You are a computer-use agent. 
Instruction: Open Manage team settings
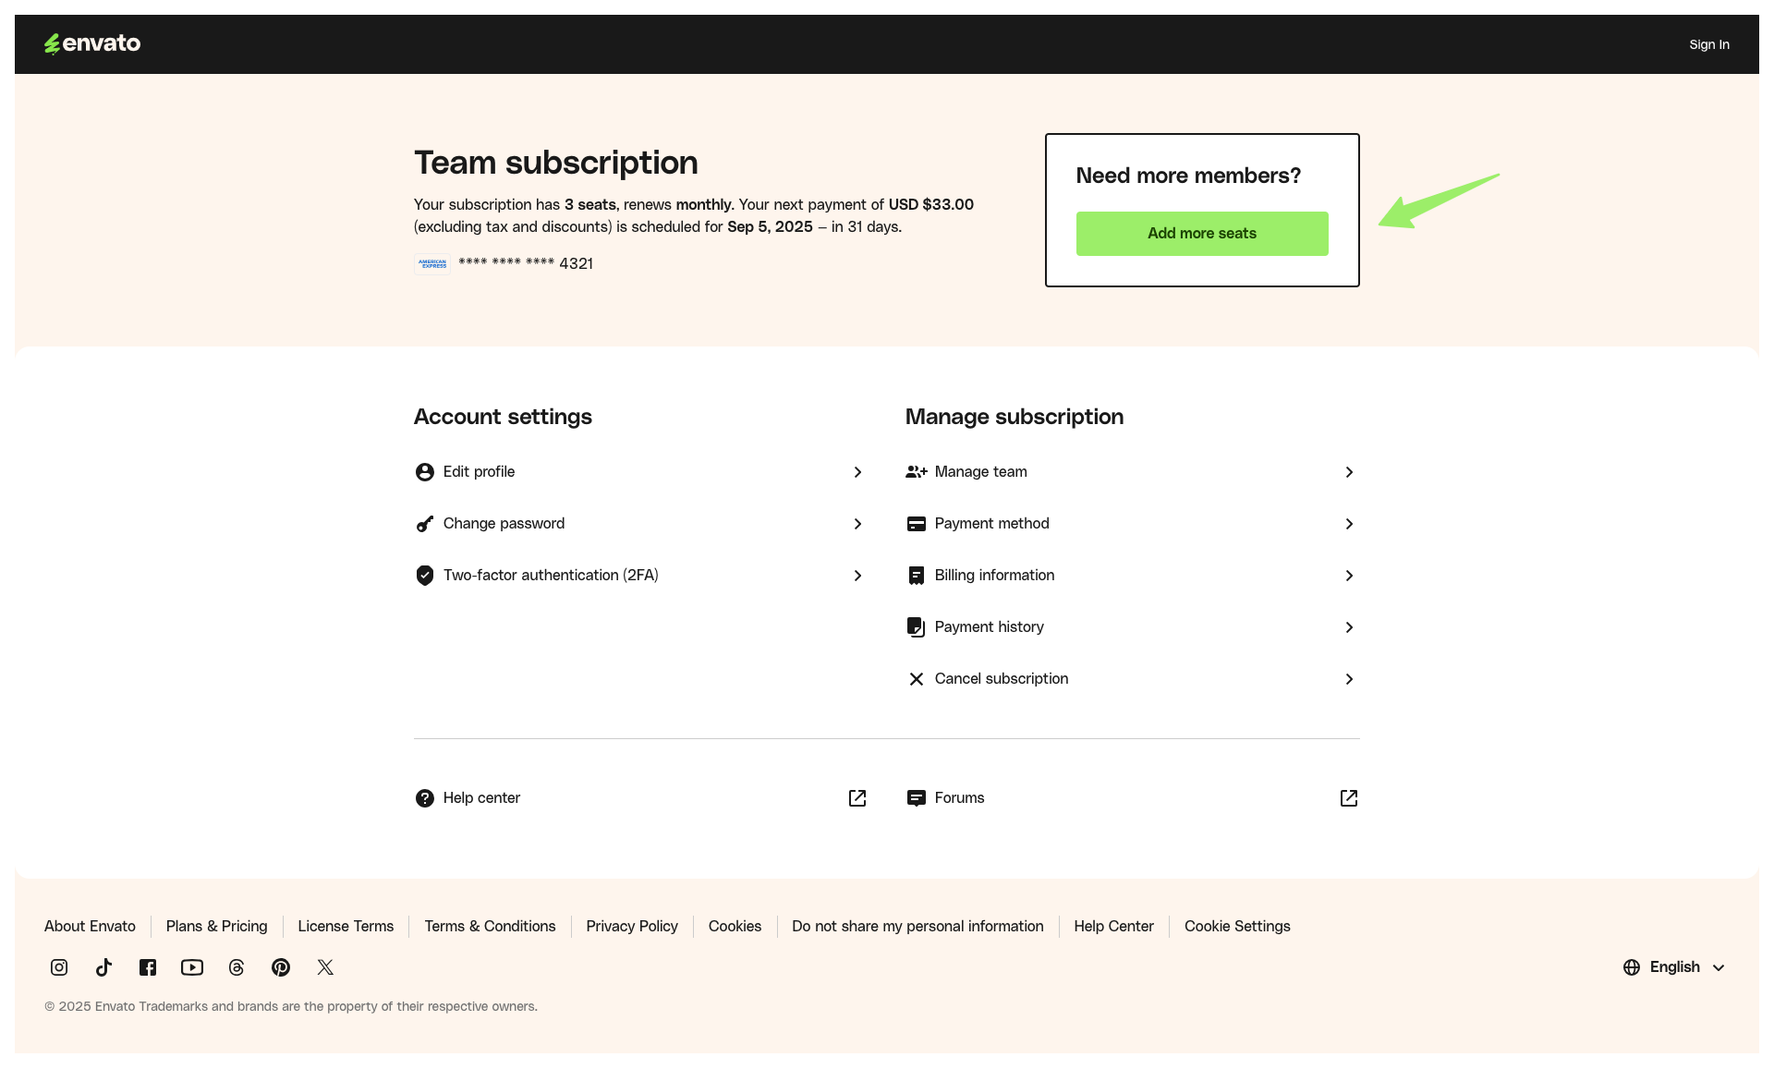pos(980,472)
